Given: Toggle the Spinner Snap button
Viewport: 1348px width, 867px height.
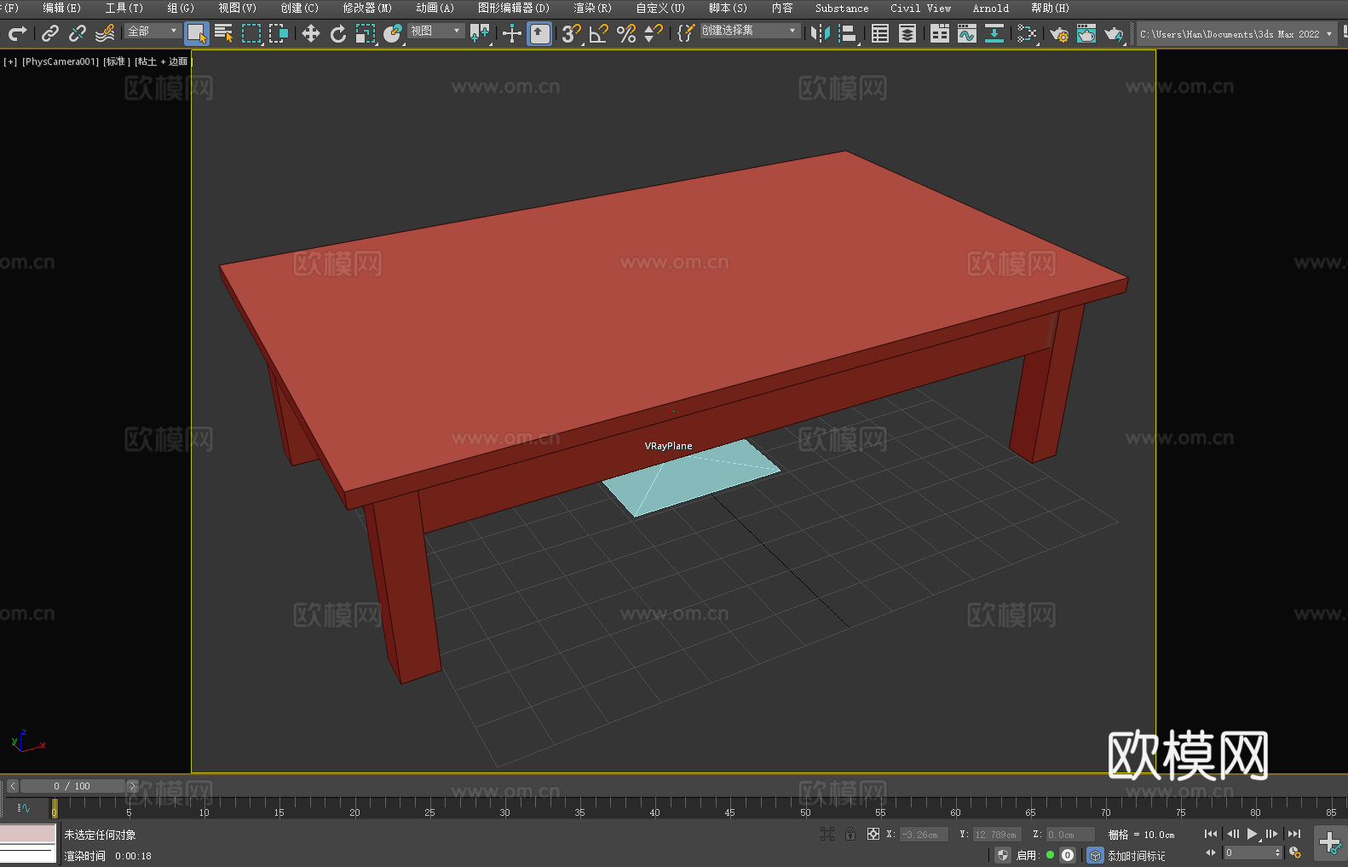Looking at the screenshot, I should tap(654, 33).
